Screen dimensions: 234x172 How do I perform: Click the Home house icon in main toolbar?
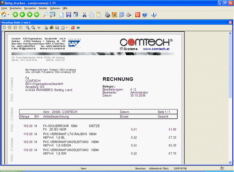point(4,15)
